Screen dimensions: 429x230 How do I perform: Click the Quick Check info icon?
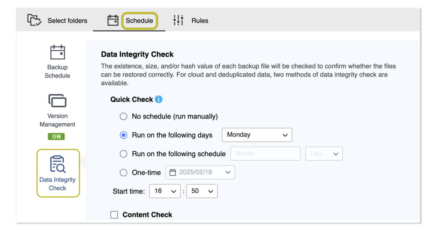[158, 99]
